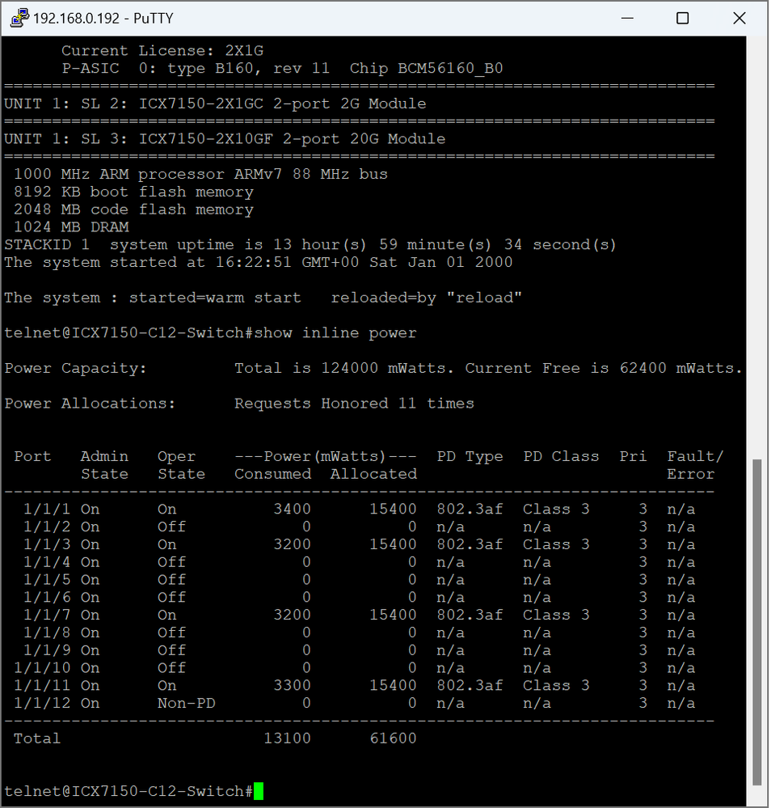Click the Non-PD state of port 1/1/12

(187, 703)
